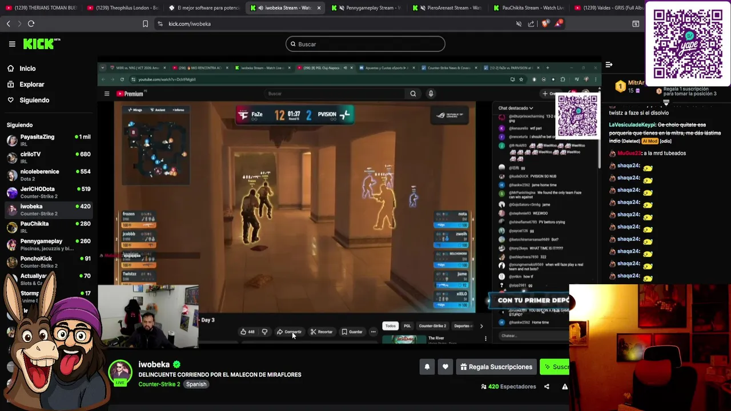The height and width of the screenshot is (411, 731).
Task: Select the Todos chip in streamed YouTube
Action: click(x=391, y=326)
